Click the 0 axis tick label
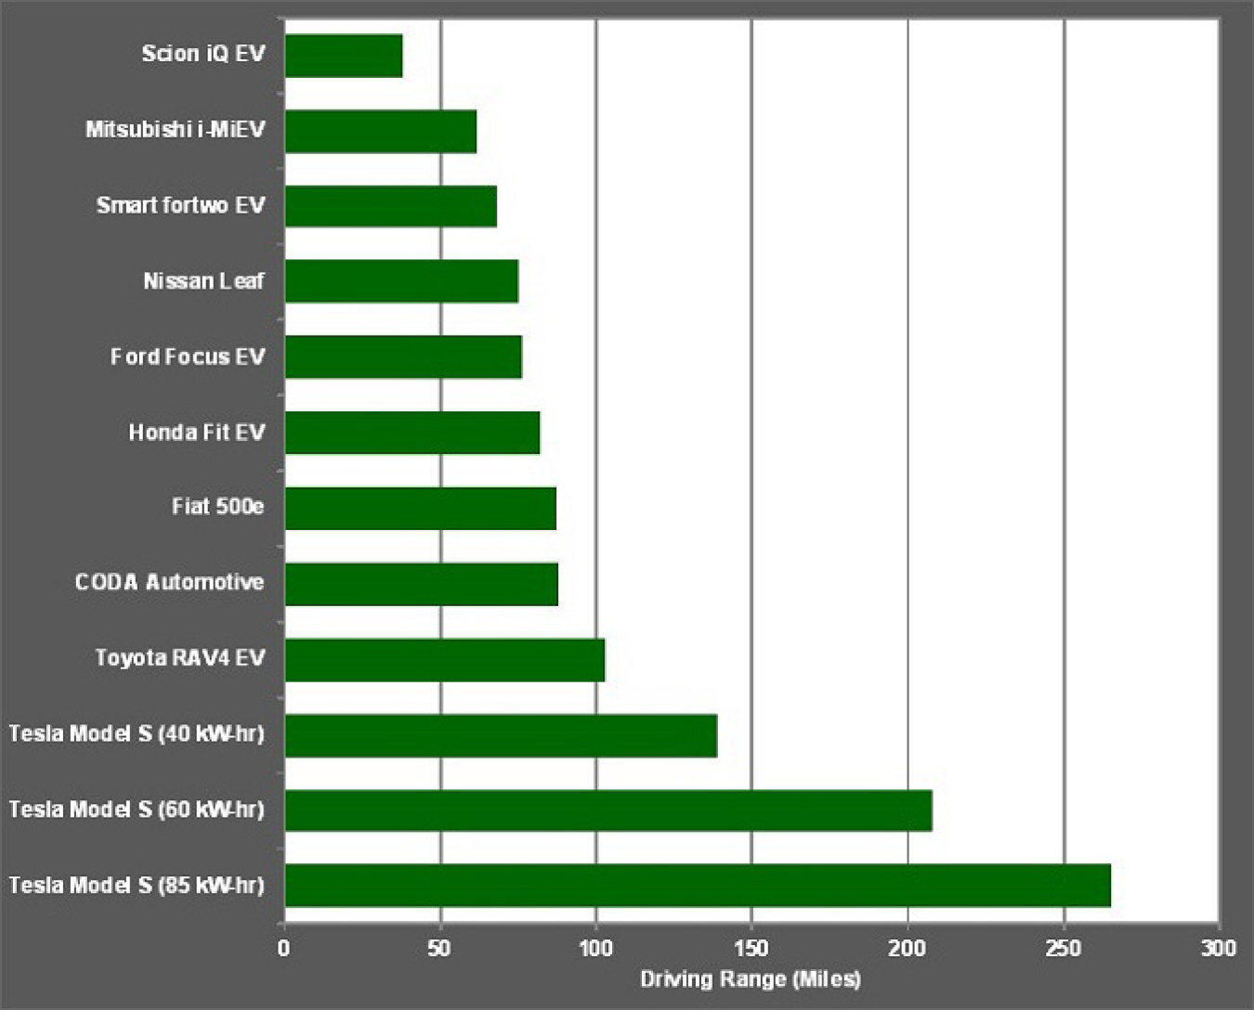Viewport: 1254px width, 1010px height. coord(284,948)
